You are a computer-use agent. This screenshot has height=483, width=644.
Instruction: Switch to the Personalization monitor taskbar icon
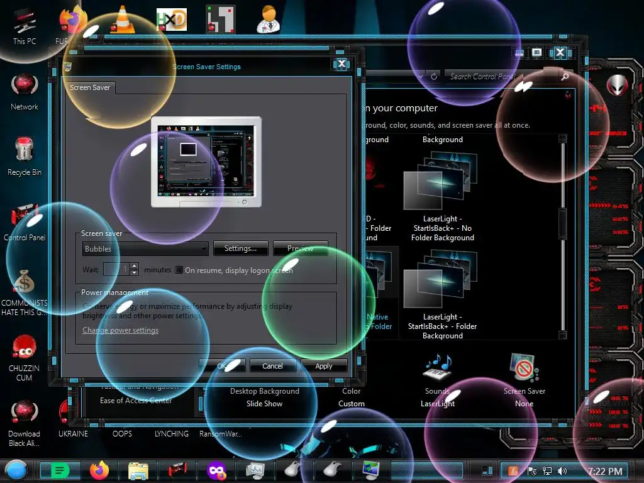click(x=371, y=470)
